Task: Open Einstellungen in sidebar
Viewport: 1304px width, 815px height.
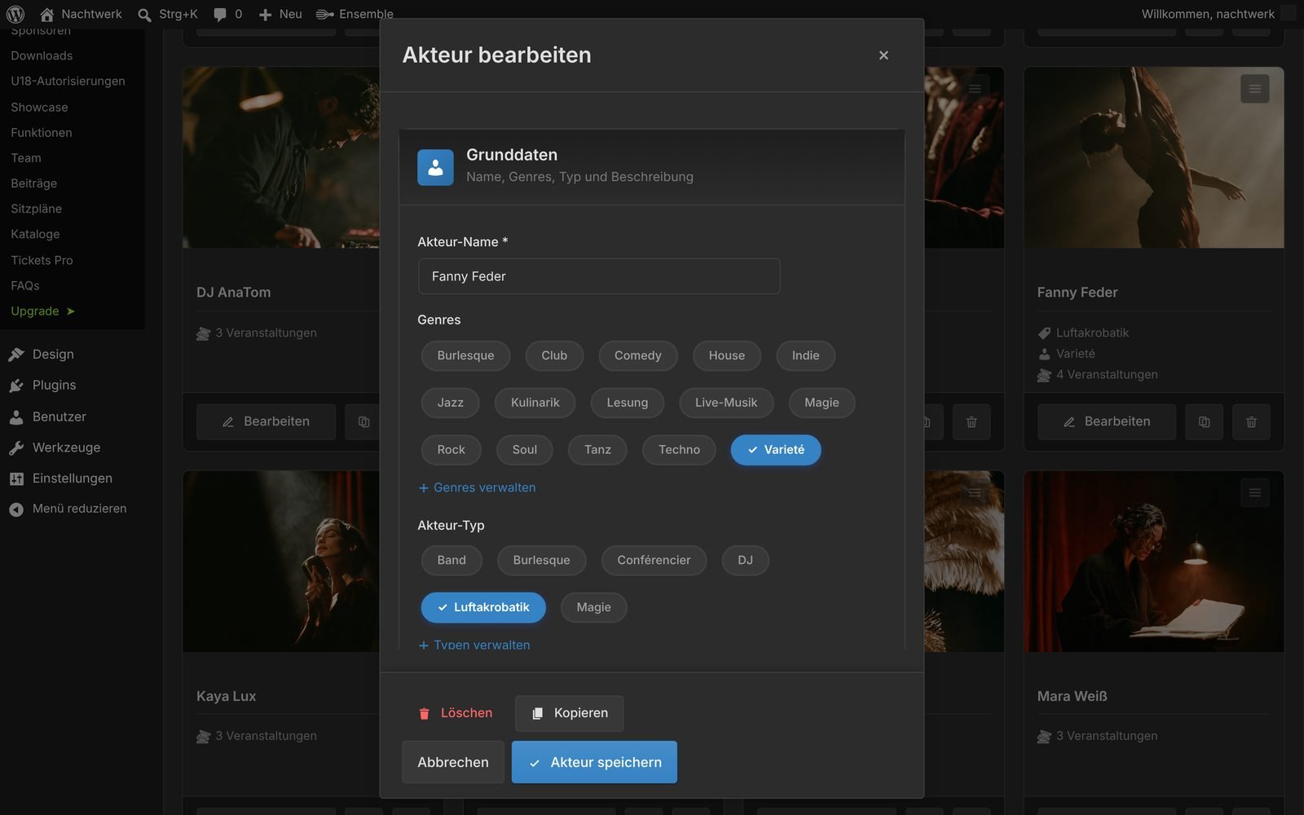Action: tap(72, 478)
